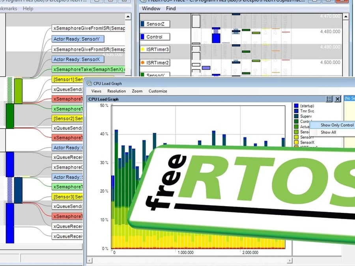Viewport: 355px width, 266px height.
Task: Click the 4.500.000 timestamp label
Action: [330, 62]
